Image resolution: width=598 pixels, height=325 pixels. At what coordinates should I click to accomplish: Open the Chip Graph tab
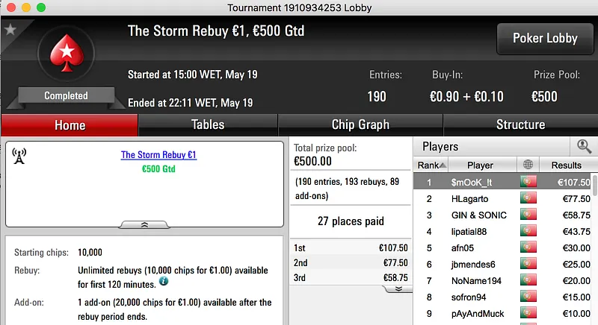point(360,124)
